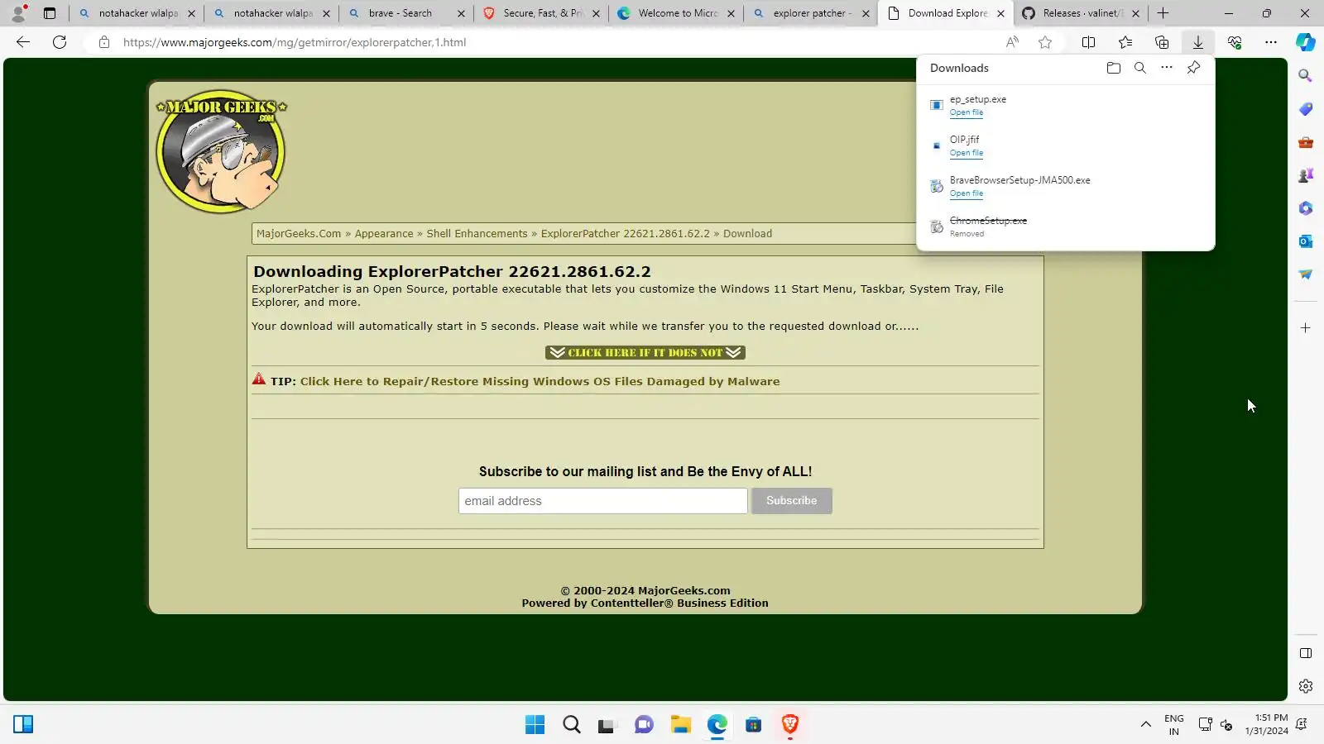Switch to the Secure, Fast, & Private tab

point(540,13)
